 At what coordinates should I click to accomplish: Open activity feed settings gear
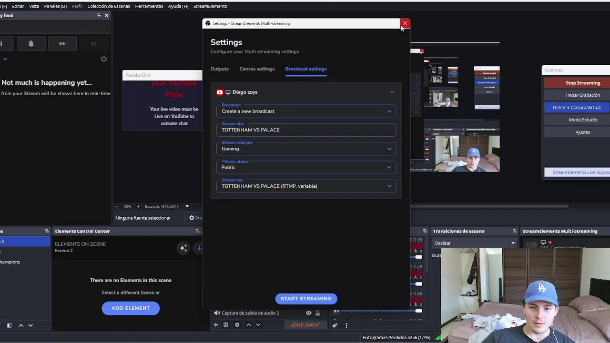103,59
